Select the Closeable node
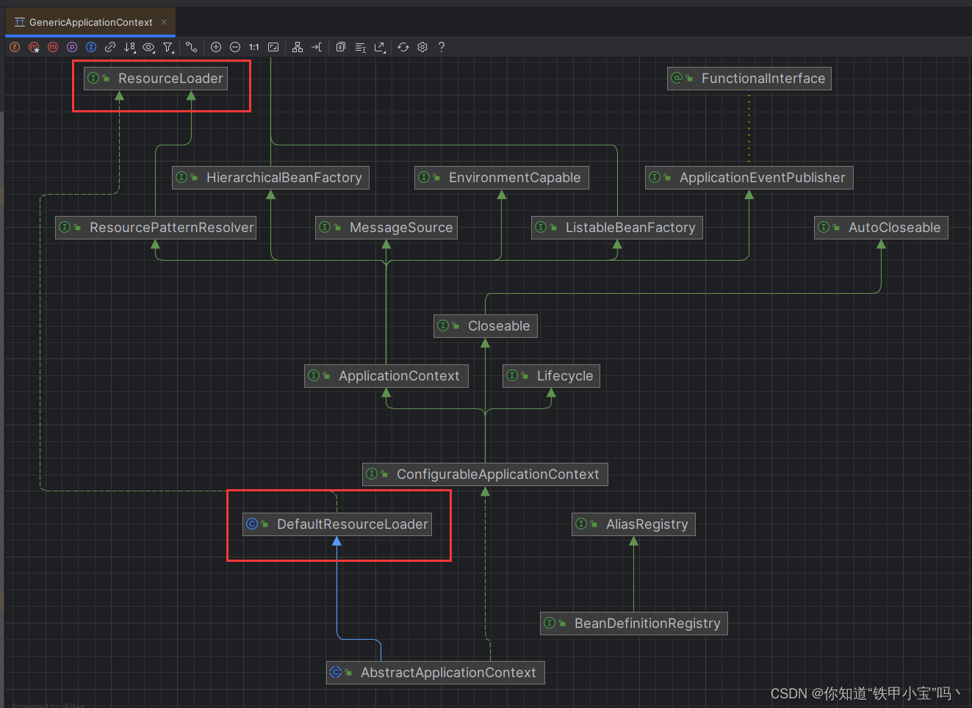Image resolution: width=972 pixels, height=708 pixels. point(486,326)
